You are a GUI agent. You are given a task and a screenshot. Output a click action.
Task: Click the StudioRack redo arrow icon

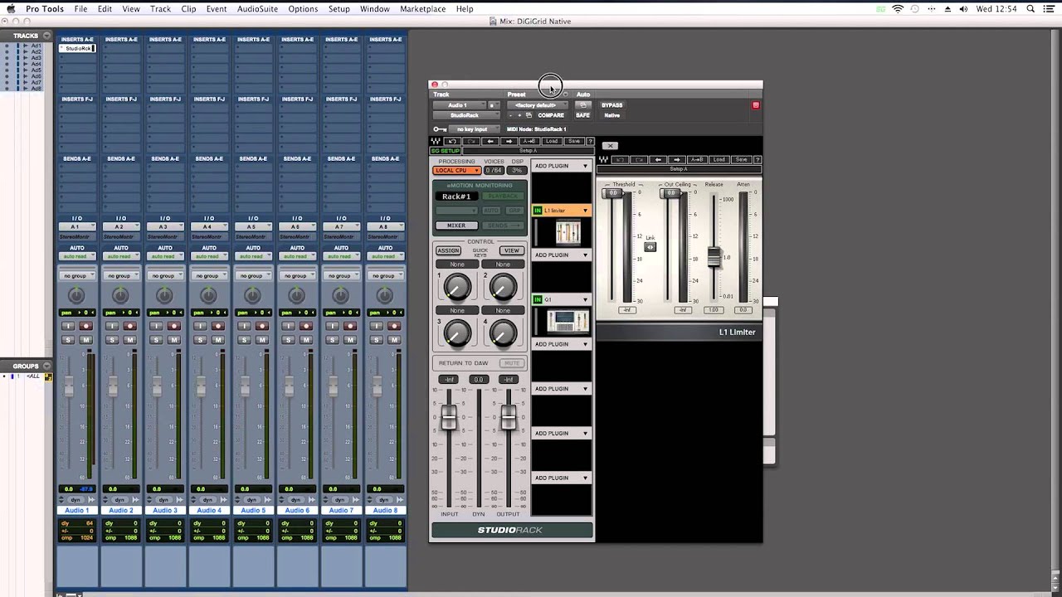(x=471, y=141)
